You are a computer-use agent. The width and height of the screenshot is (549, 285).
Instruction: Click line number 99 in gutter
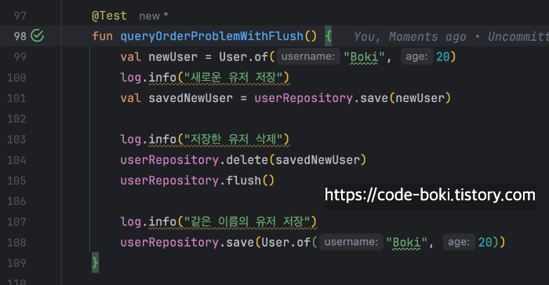20,57
